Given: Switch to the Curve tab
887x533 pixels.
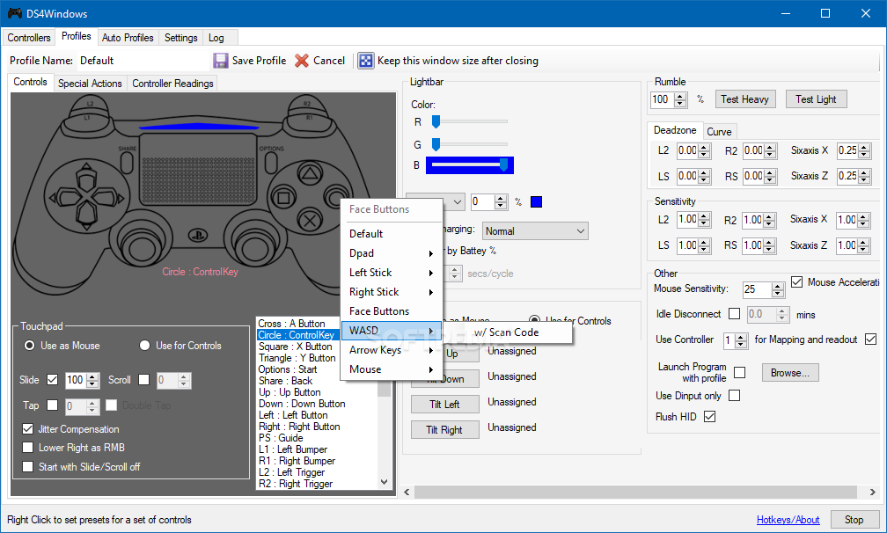Looking at the screenshot, I should [x=719, y=132].
